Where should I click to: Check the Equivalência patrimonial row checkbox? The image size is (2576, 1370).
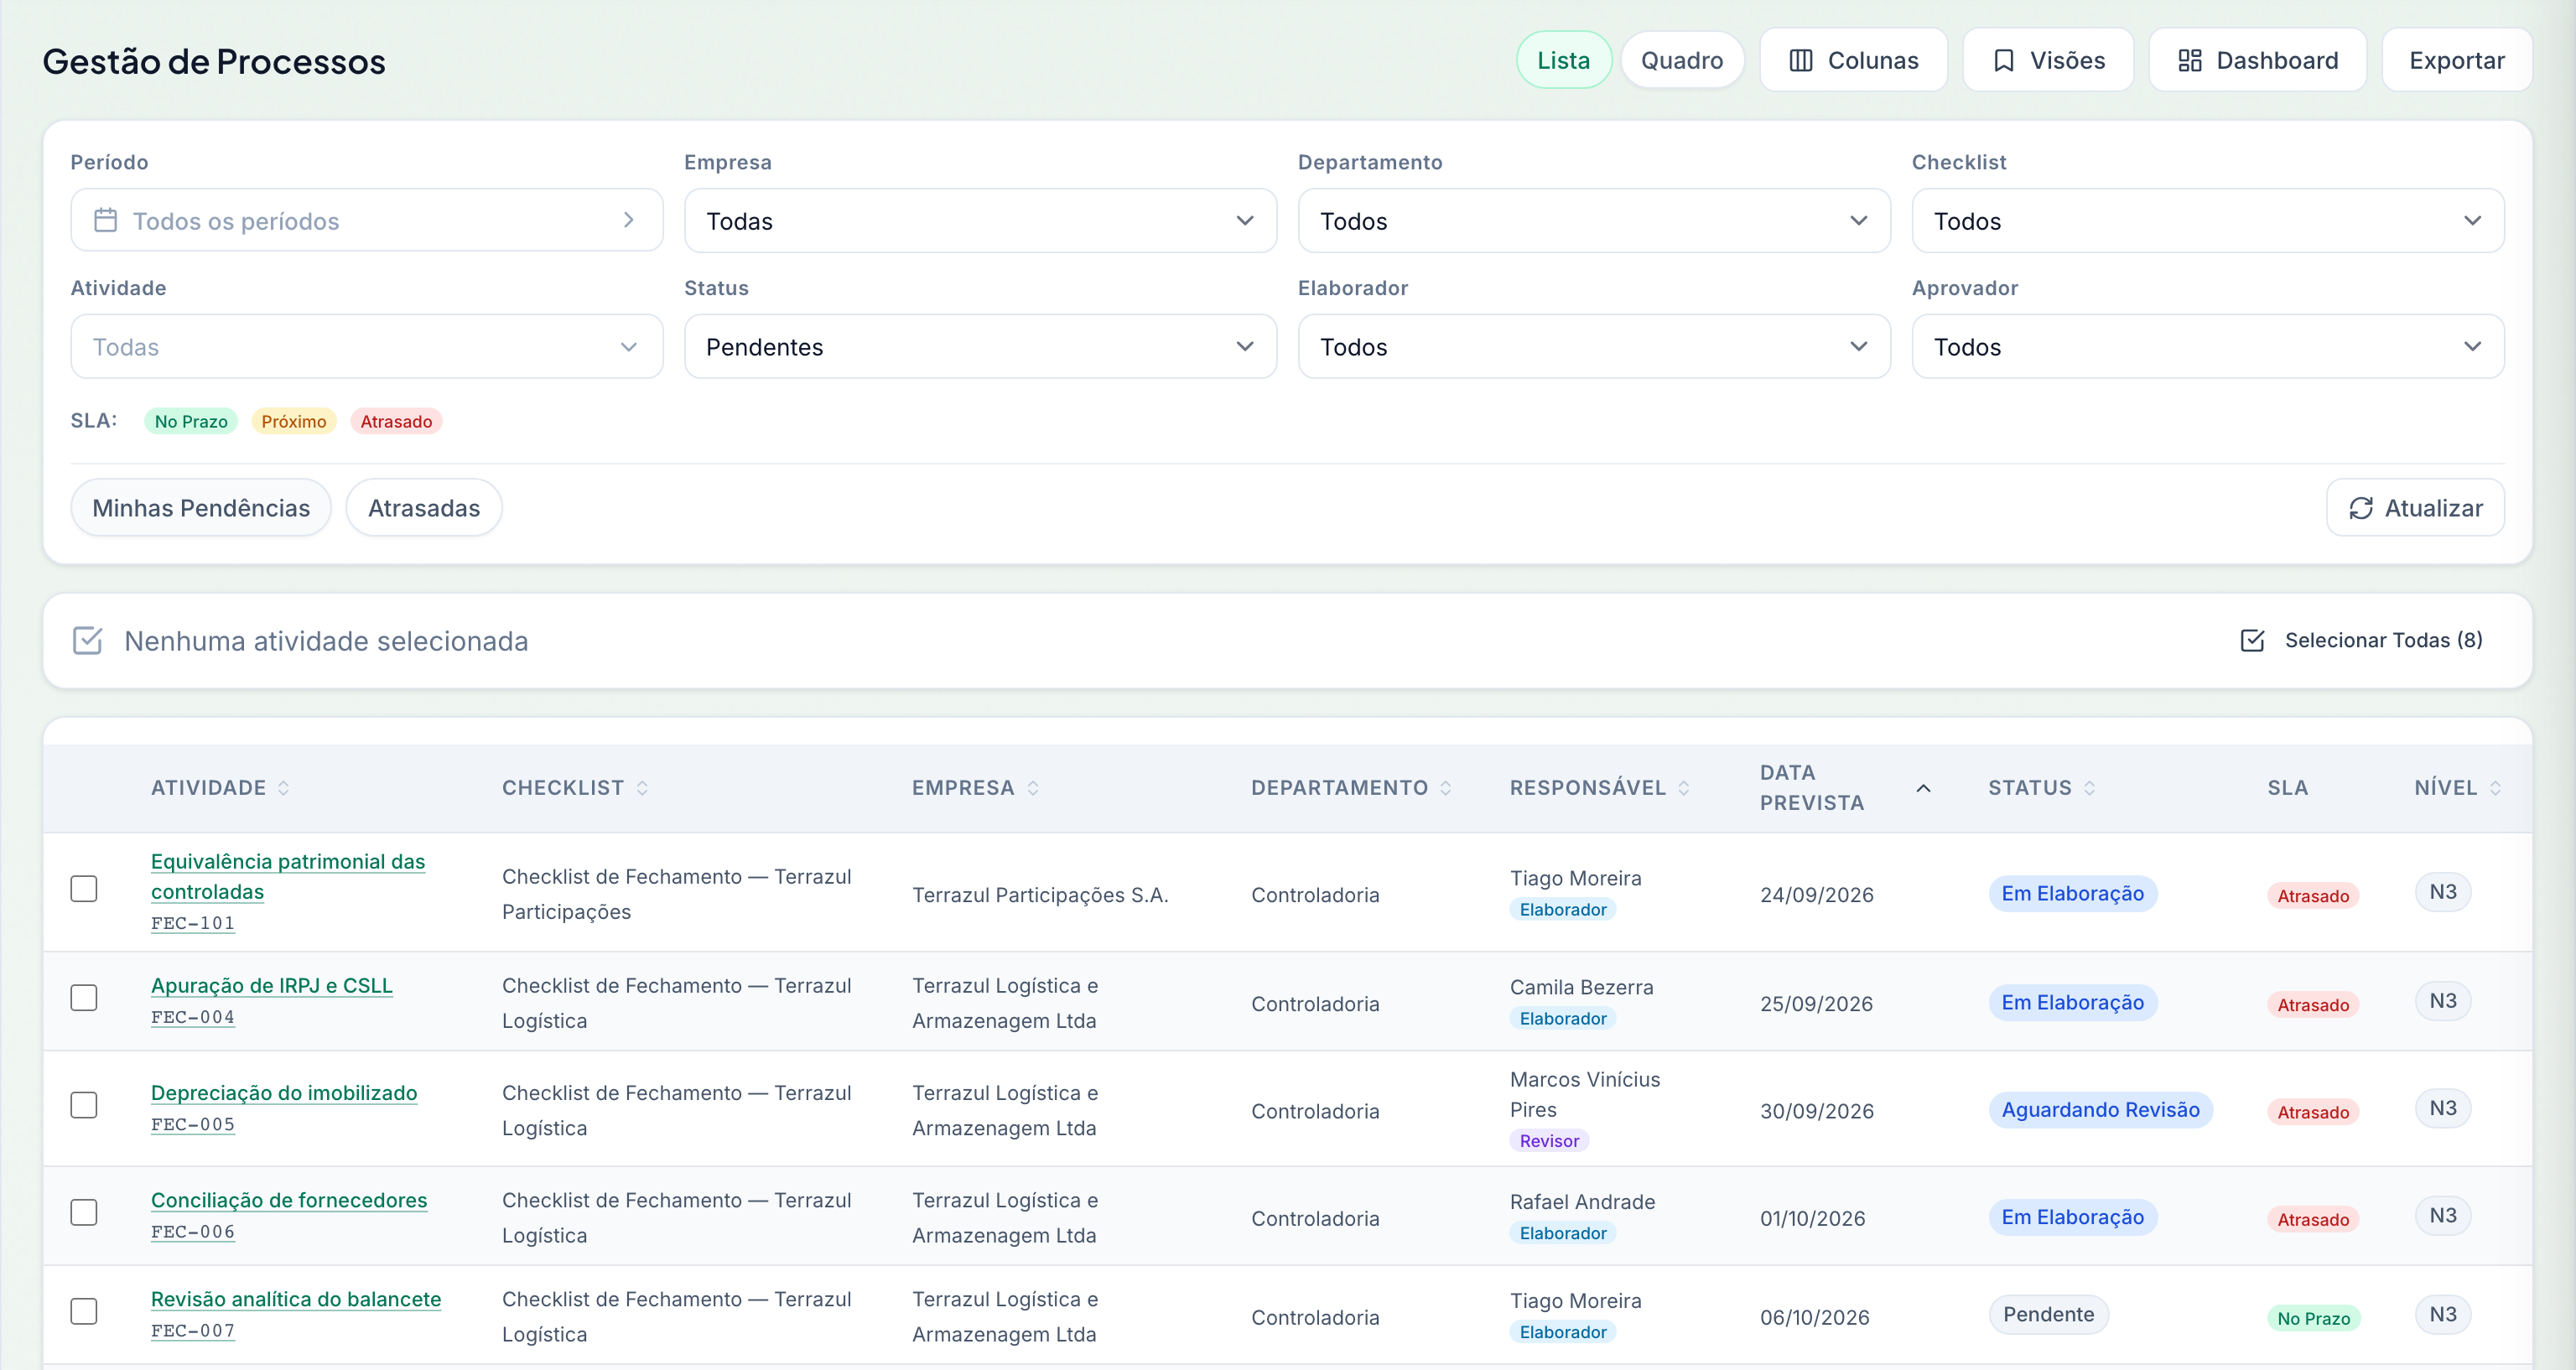pos(84,888)
